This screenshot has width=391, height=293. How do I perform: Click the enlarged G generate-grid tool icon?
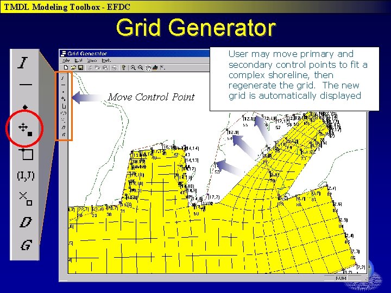[26, 245]
